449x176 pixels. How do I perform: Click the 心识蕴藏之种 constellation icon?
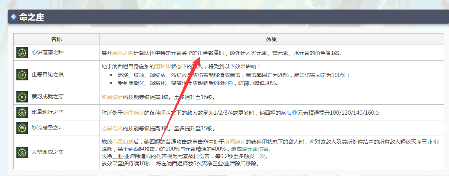pyautogui.click(x=22, y=52)
